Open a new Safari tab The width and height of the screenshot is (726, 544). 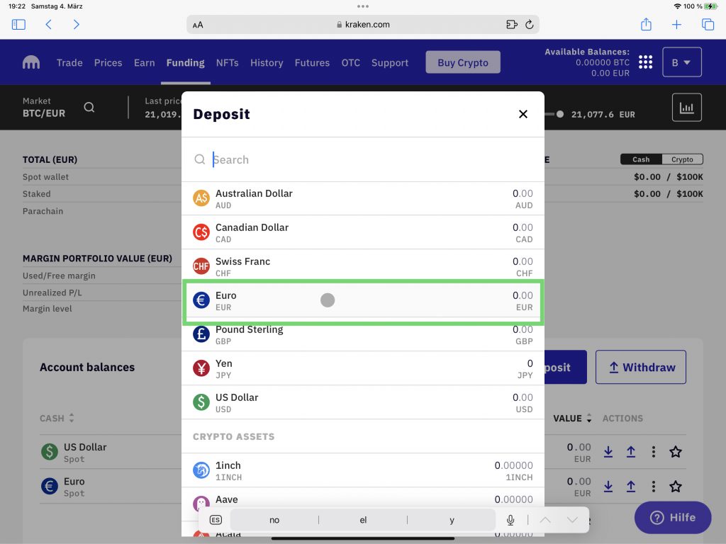tap(676, 25)
